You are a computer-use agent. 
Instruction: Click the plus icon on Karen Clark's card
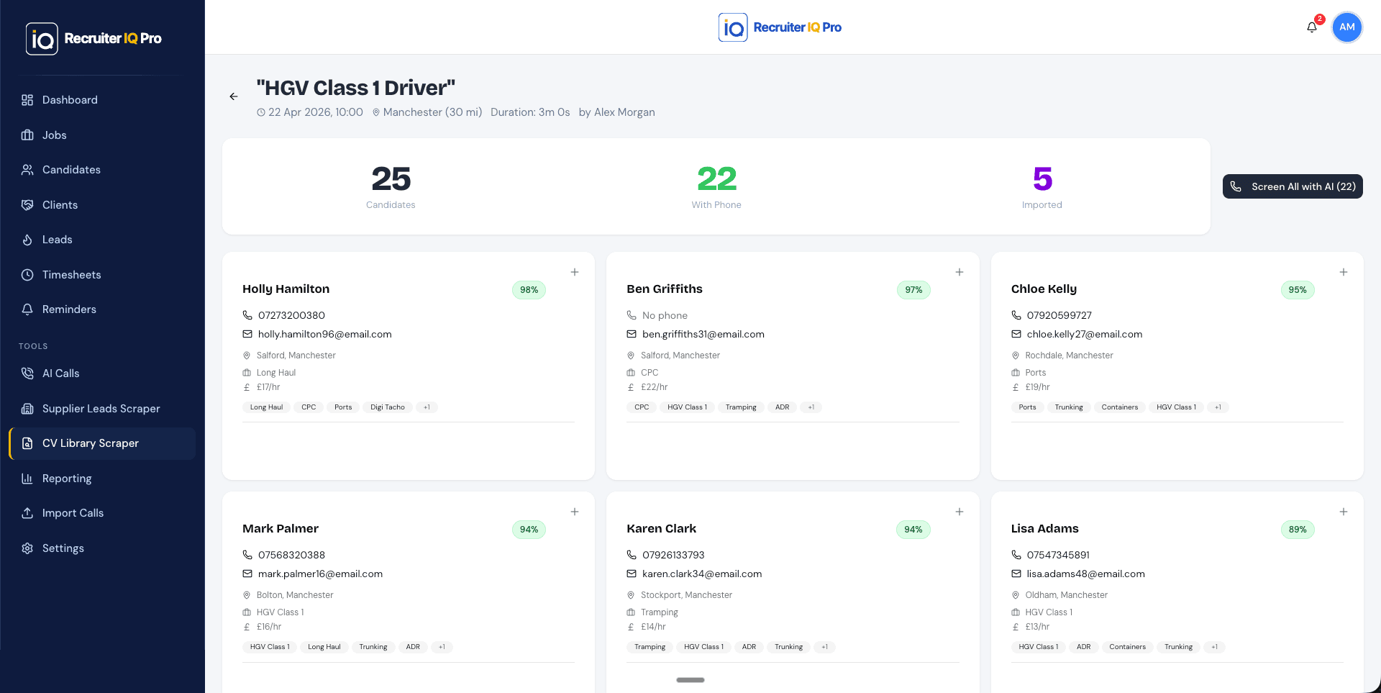click(x=960, y=512)
